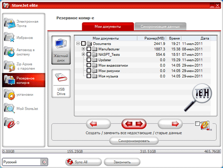Screen dimensions: 223x168
Task: Open the Электронная Почта section icon
Action: coord(9,23)
